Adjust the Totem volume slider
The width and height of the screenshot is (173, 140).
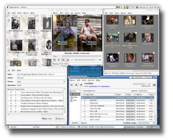(x=86, y=60)
